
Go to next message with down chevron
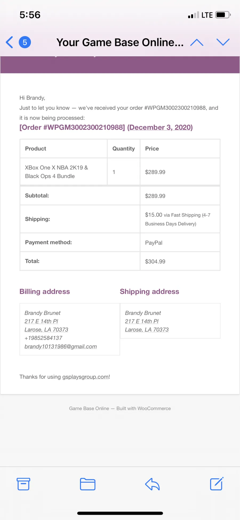tap(223, 42)
